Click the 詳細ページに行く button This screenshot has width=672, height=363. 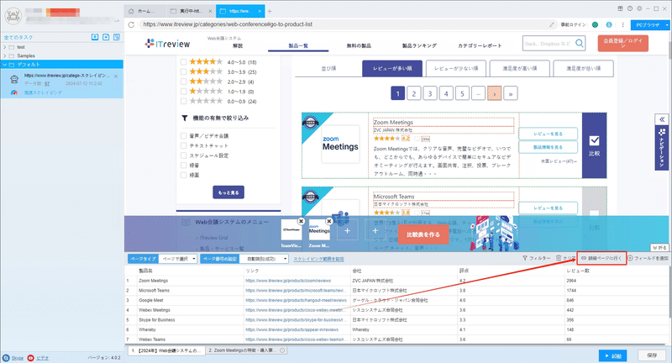pos(601,258)
